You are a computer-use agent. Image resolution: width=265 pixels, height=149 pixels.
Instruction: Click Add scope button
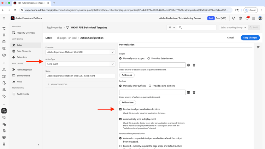(x=127, y=75)
